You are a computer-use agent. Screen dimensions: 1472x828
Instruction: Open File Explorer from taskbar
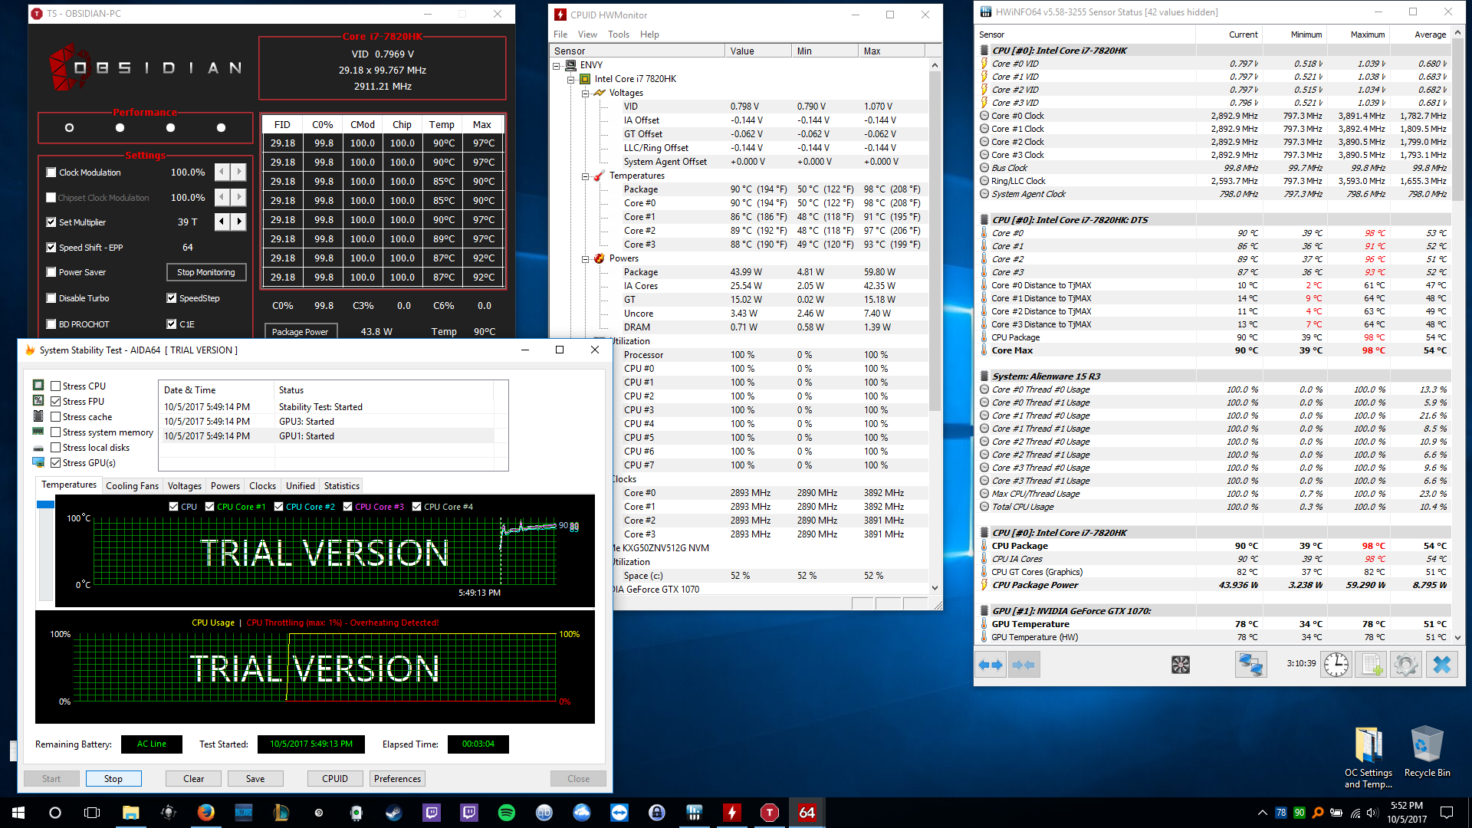point(130,813)
